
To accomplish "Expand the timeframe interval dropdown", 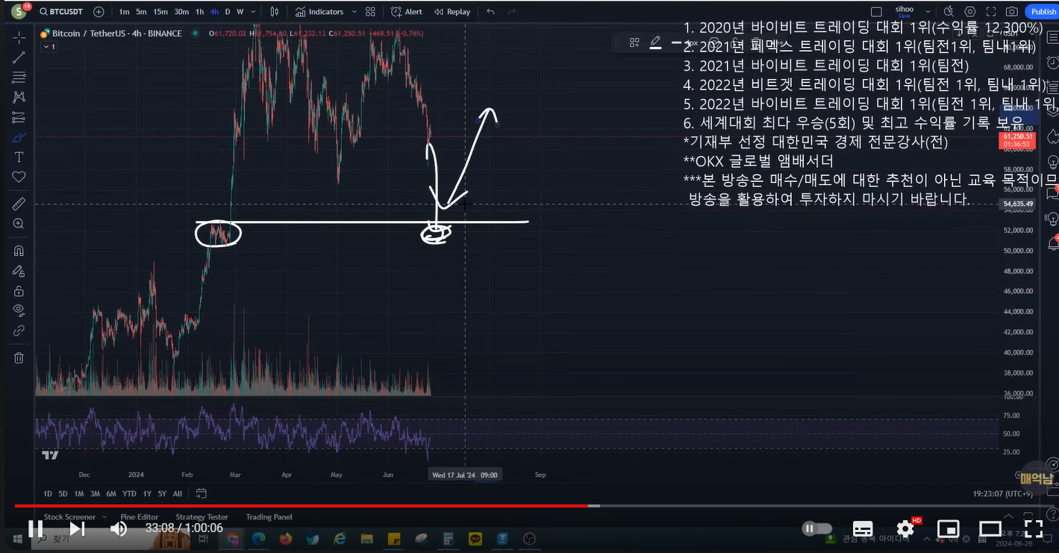I will (252, 12).
